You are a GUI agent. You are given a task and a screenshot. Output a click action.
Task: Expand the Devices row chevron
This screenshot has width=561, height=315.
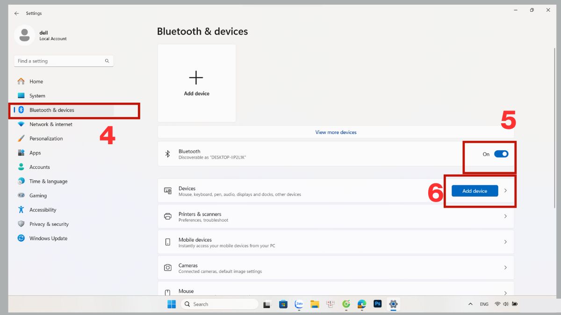(505, 191)
